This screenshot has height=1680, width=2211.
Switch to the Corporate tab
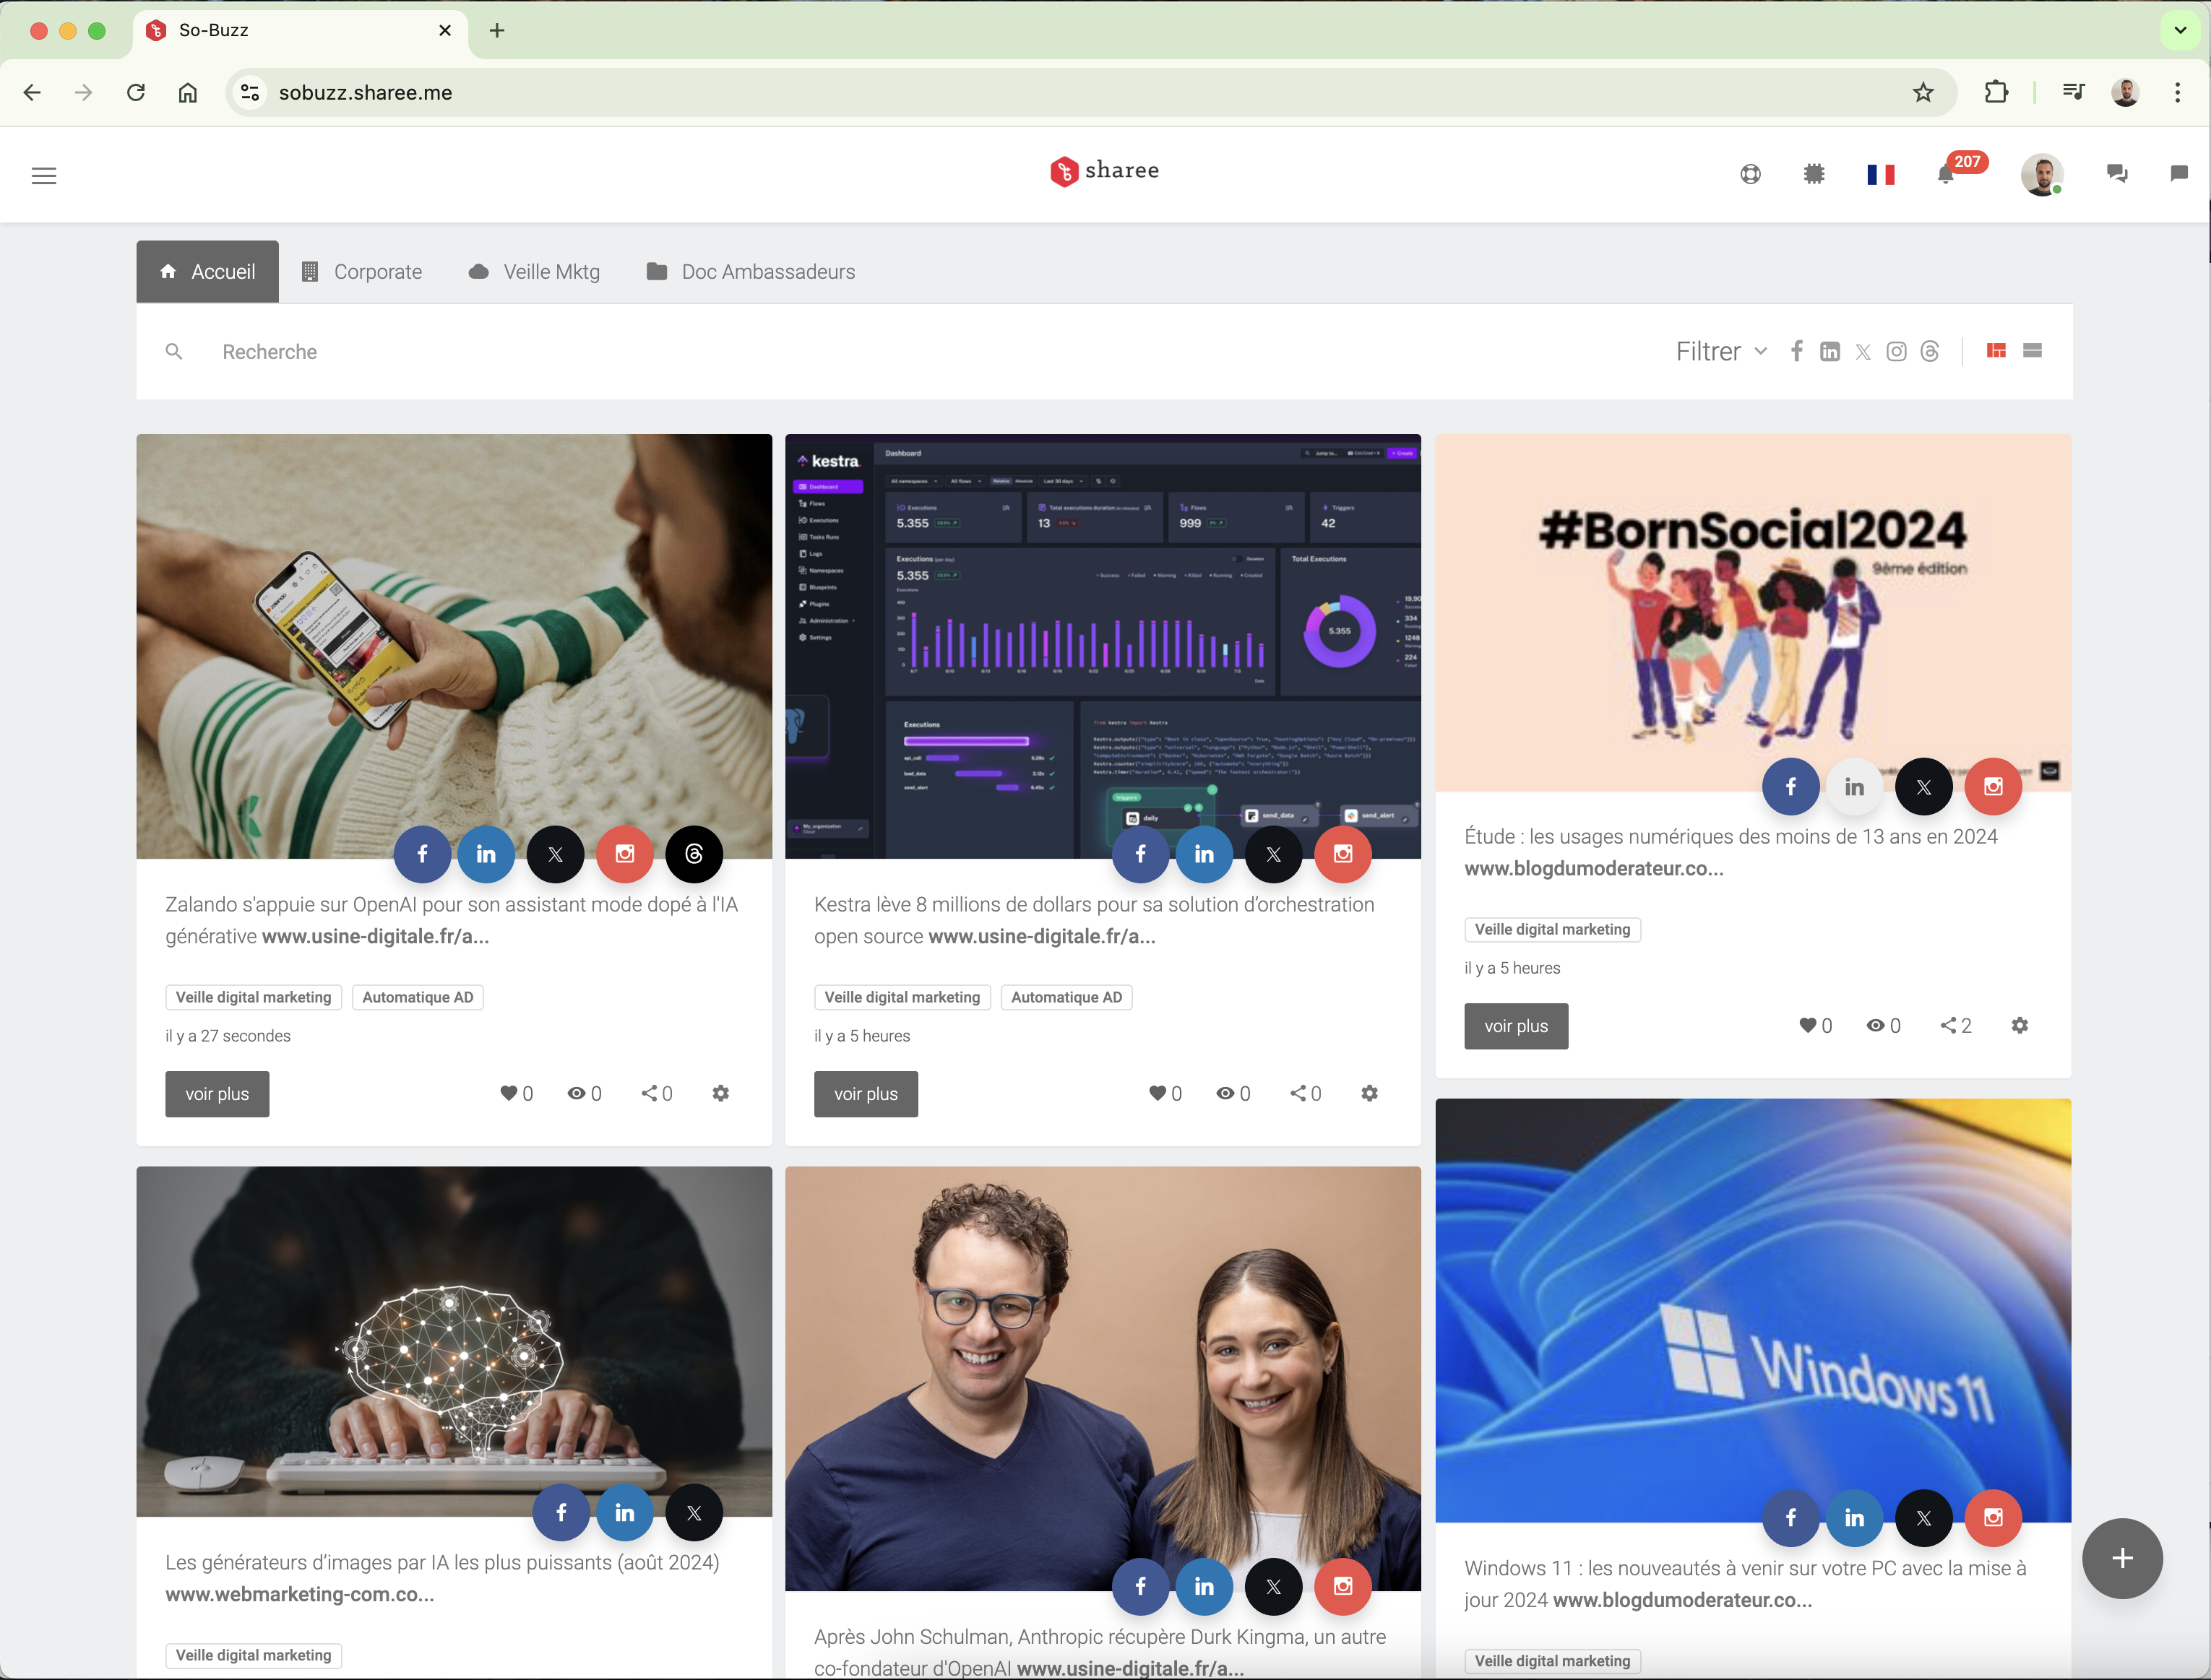[x=362, y=272]
